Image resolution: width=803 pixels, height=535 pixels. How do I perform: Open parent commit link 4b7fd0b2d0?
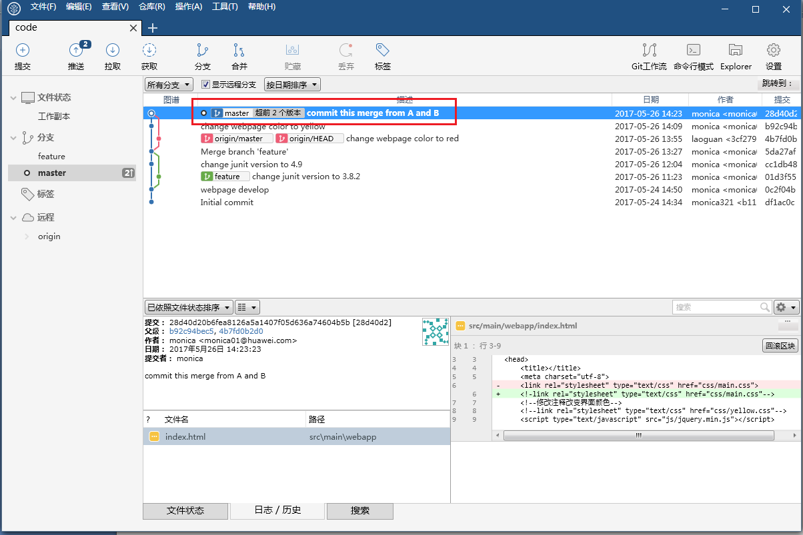pyautogui.click(x=241, y=331)
